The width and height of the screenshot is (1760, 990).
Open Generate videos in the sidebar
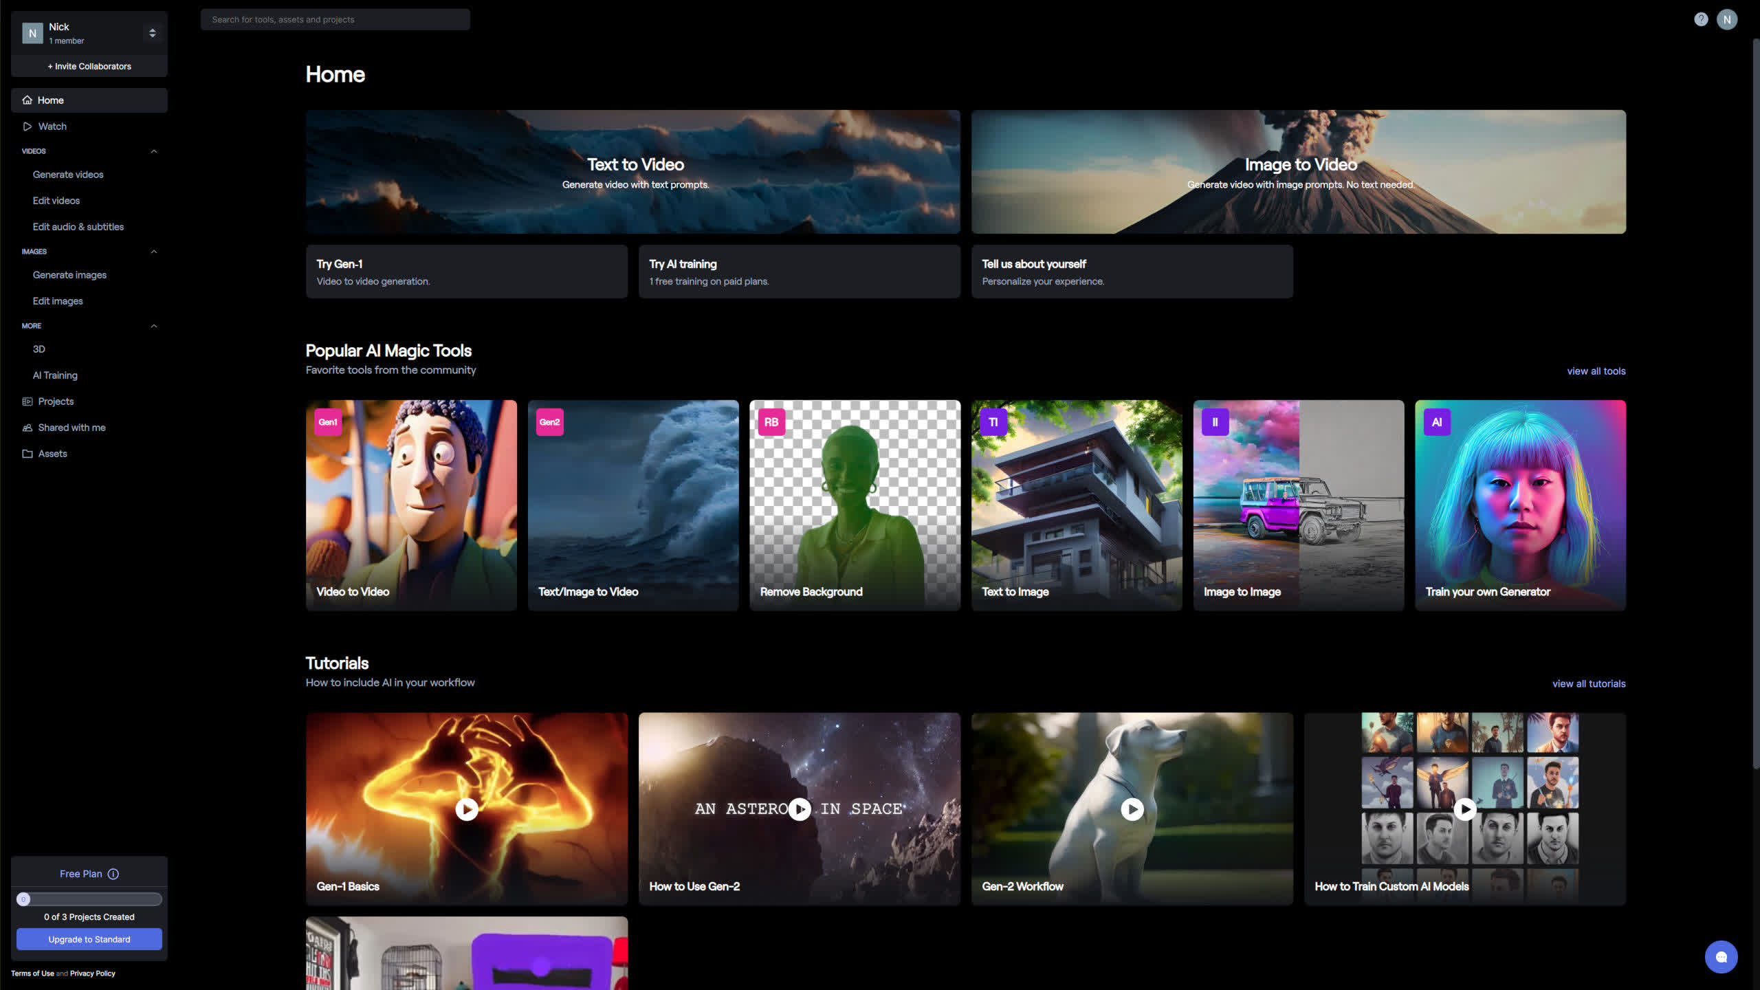coord(68,175)
